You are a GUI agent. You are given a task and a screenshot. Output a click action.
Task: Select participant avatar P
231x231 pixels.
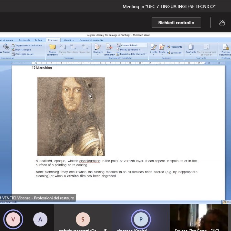(x=141, y=219)
